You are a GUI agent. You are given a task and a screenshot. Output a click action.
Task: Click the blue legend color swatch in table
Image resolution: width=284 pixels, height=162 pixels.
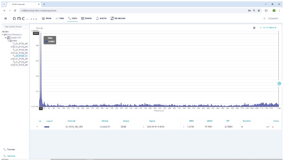coord(47,127)
